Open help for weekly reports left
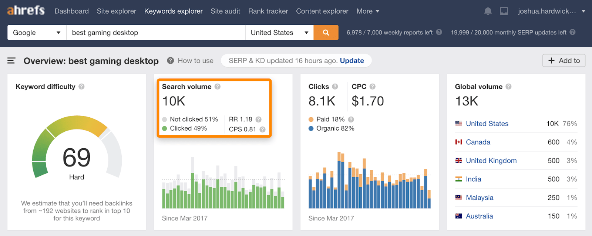 (x=439, y=32)
